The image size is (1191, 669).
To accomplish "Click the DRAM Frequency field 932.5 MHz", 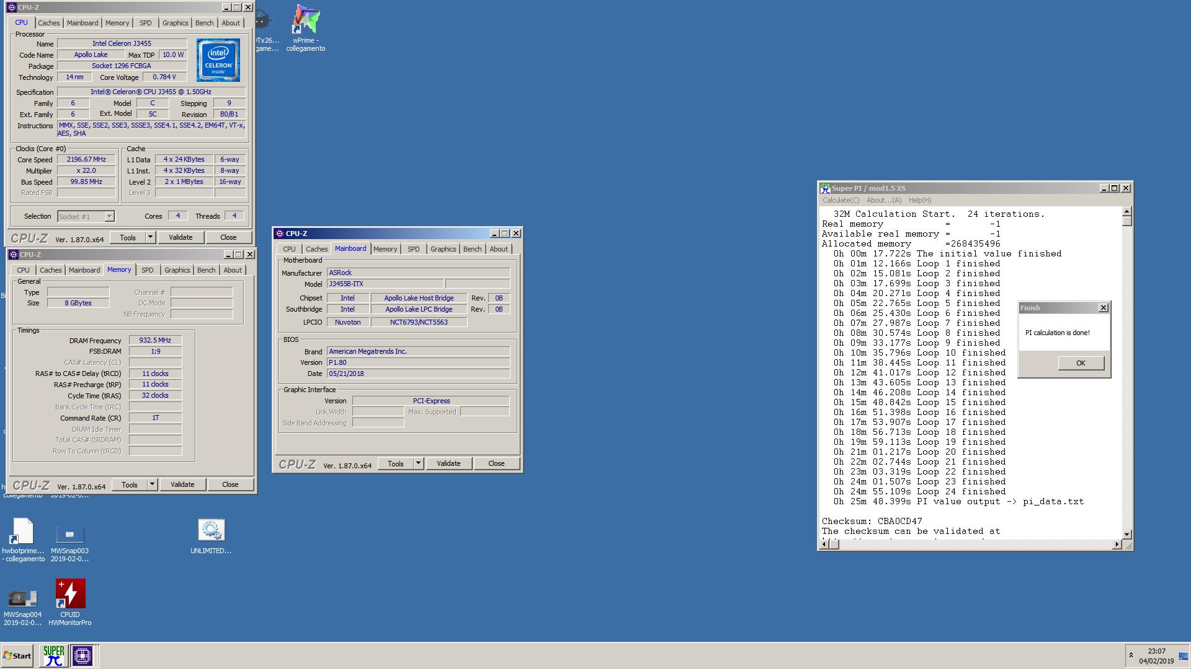I will (155, 340).
